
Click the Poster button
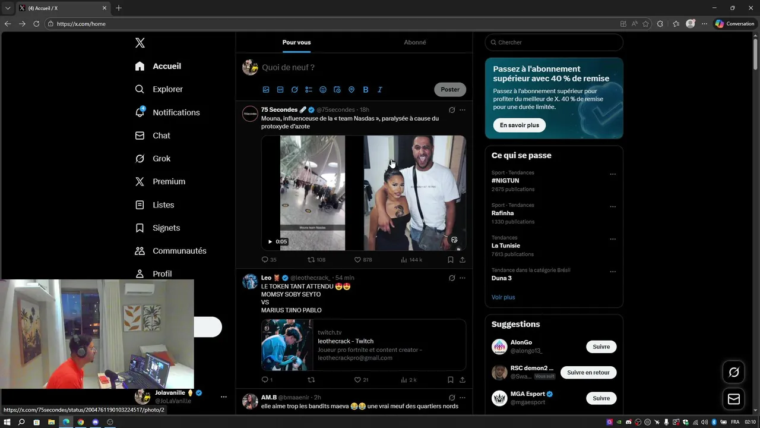[450, 90]
